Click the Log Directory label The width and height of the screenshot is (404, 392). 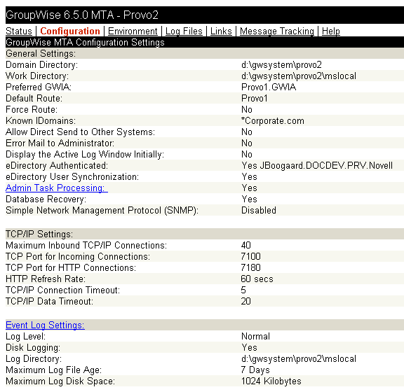(34, 359)
